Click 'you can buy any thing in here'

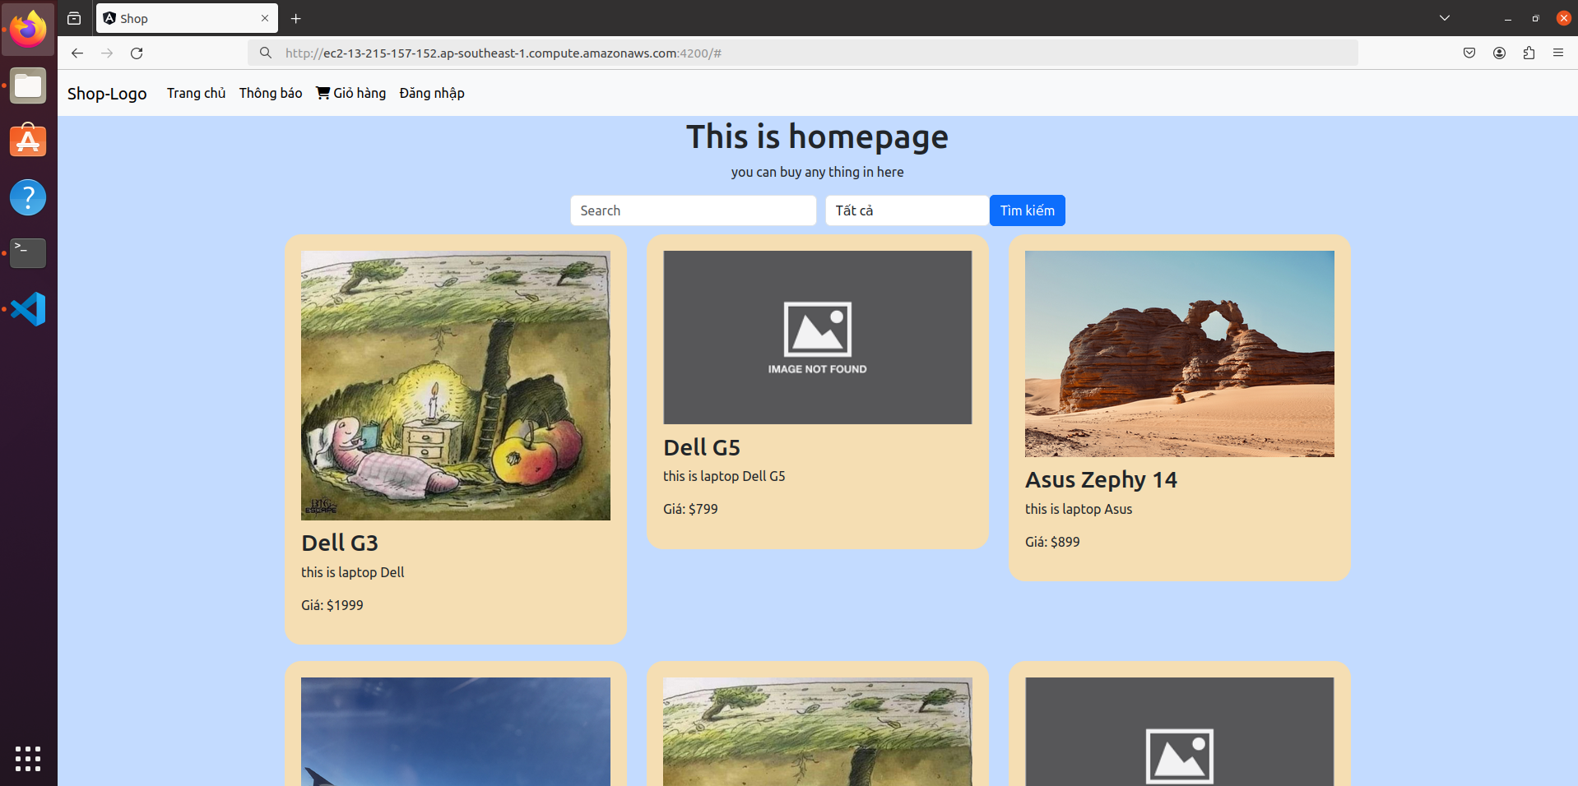tap(818, 172)
